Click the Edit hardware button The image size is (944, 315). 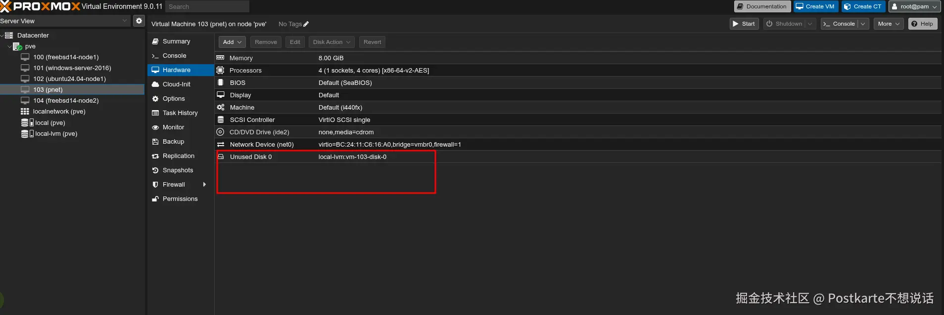(295, 42)
